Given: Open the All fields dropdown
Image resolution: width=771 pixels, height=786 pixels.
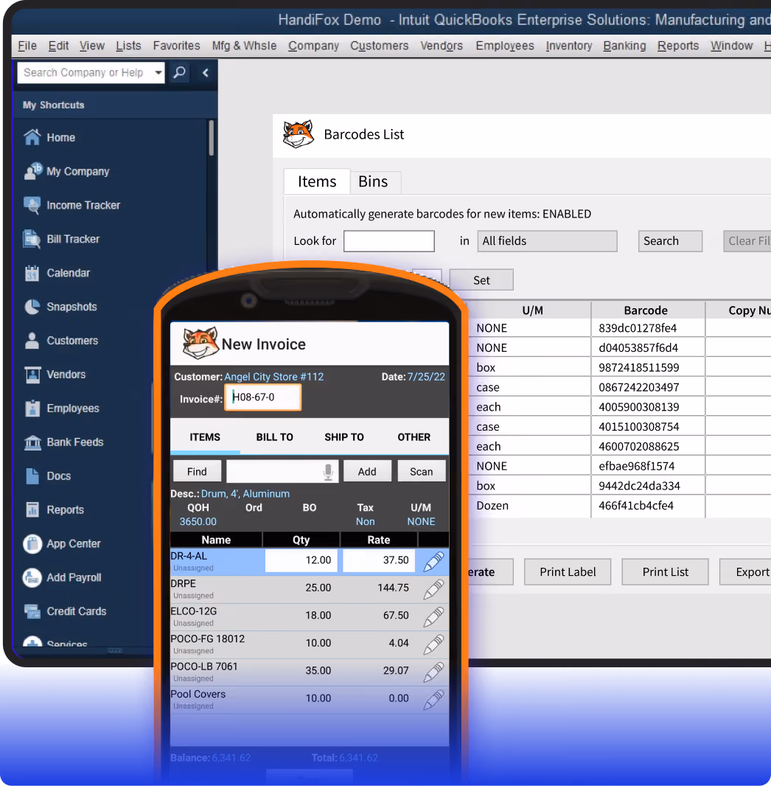Looking at the screenshot, I should click(547, 241).
